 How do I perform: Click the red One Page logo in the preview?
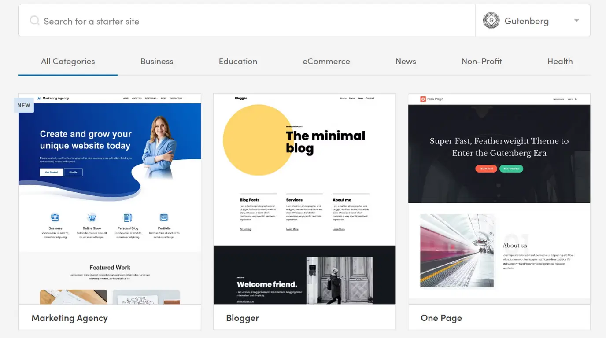423,99
